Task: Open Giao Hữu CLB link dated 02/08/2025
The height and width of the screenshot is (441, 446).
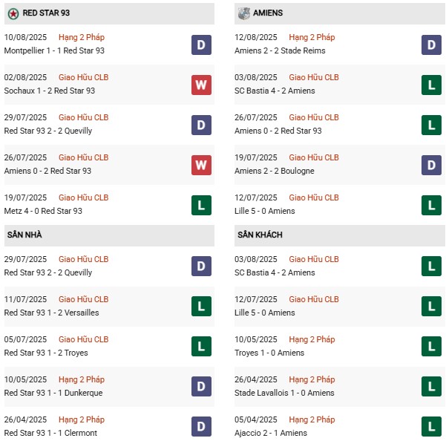Action: pos(83,77)
